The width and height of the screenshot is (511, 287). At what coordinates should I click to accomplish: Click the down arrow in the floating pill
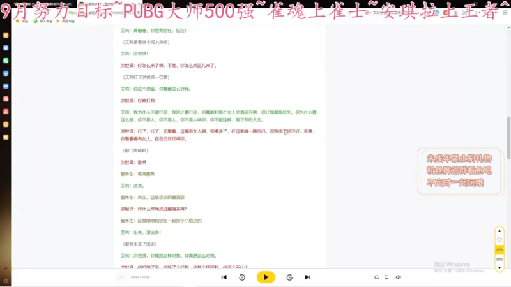[x=500, y=268]
